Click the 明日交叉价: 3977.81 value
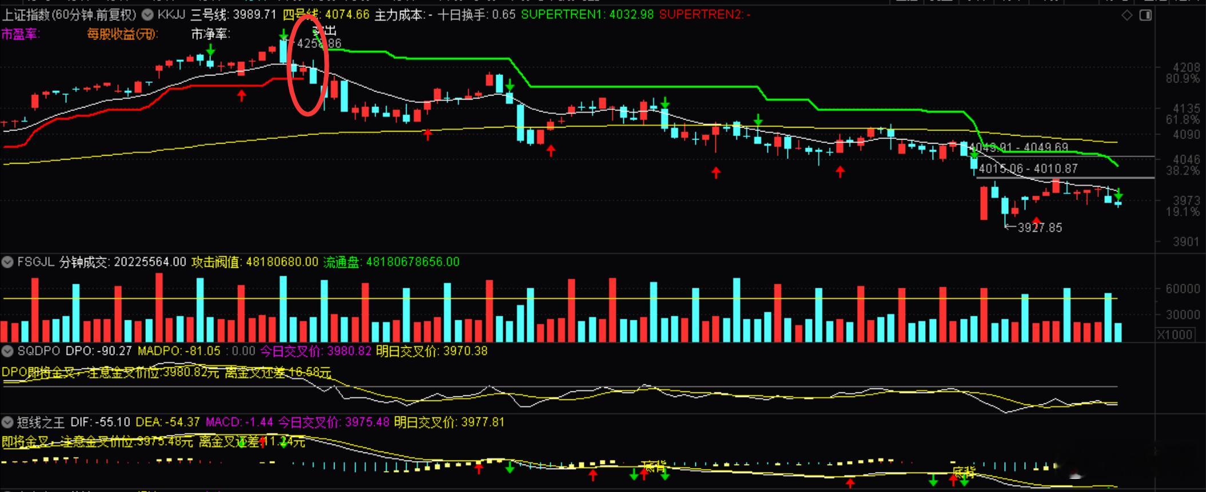Image resolution: width=1206 pixels, height=492 pixels. pyautogui.click(x=449, y=422)
